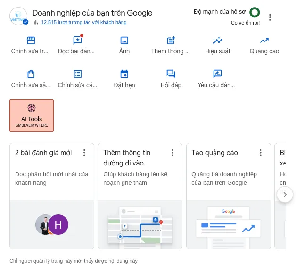The width and height of the screenshot is (296, 272).
Task: Open the Hiệu suất performance icon
Action: pos(217,41)
